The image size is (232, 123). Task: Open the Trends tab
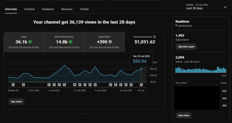click(84, 9)
